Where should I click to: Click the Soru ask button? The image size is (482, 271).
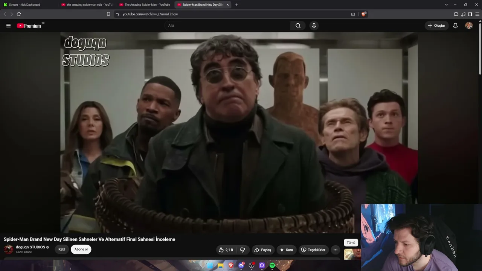coord(286,250)
